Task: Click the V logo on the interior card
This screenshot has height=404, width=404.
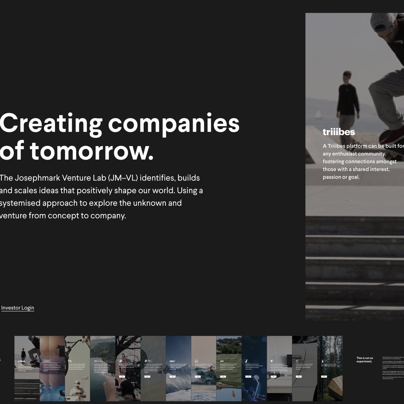Action: (272, 361)
